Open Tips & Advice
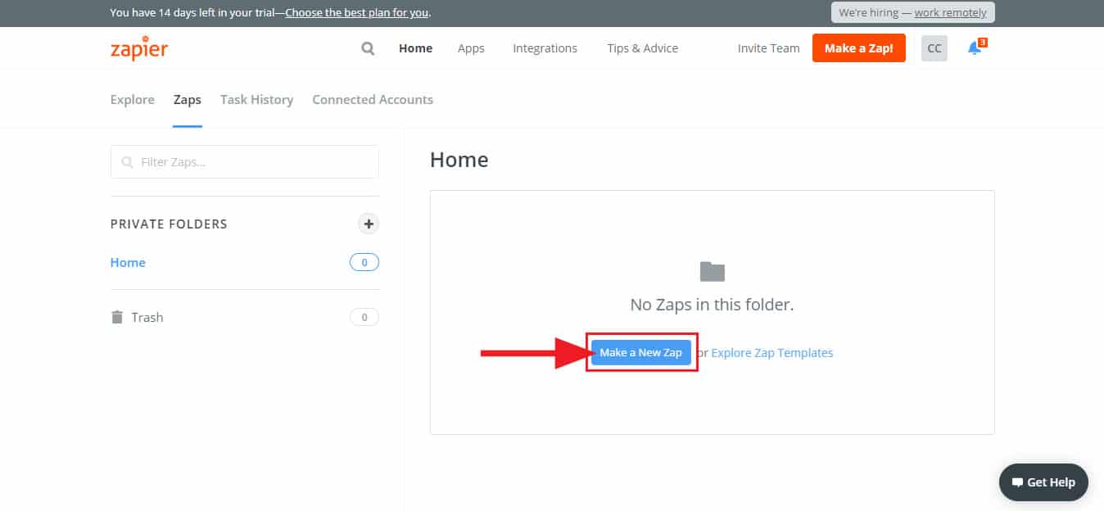The image size is (1104, 511). tap(642, 48)
